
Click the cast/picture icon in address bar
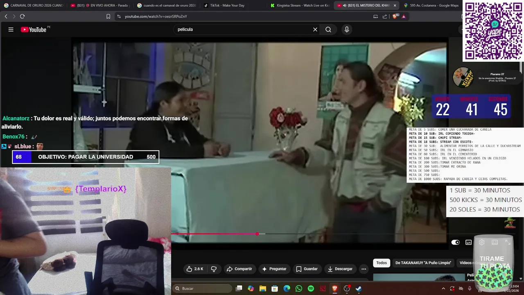click(375, 16)
